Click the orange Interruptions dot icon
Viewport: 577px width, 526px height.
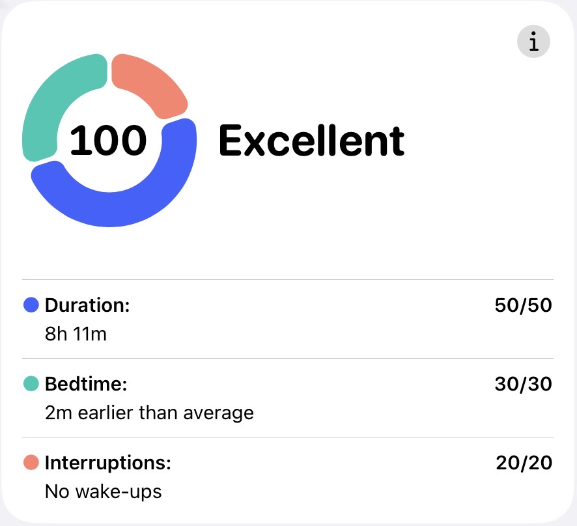point(31,463)
